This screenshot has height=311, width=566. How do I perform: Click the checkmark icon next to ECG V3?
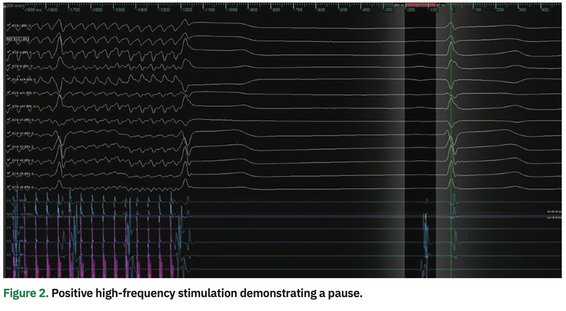pos(8,146)
